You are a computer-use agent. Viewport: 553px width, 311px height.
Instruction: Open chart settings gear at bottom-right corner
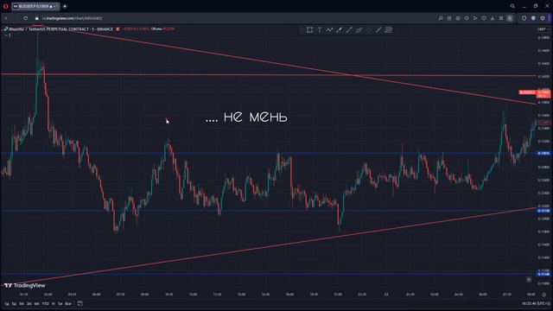(x=543, y=294)
